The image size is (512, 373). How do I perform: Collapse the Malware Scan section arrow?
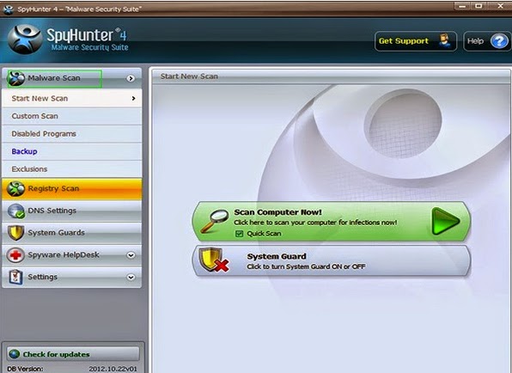(131, 78)
